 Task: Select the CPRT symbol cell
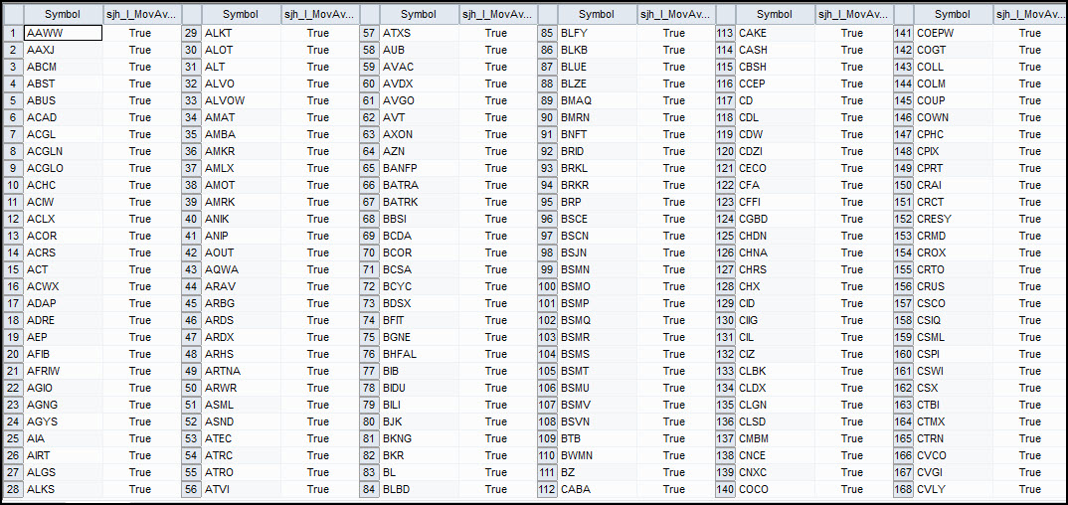[x=954, y=168]
